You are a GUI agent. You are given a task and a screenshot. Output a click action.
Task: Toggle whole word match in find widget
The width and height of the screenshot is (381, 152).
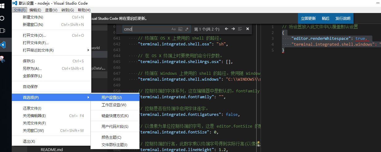point(180,29)
